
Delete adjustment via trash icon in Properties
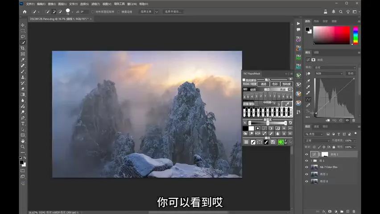(x=353, y=120)
